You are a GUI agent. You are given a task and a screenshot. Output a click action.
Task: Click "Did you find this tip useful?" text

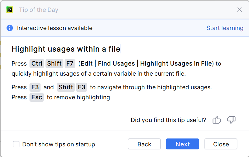click(168, 120)
